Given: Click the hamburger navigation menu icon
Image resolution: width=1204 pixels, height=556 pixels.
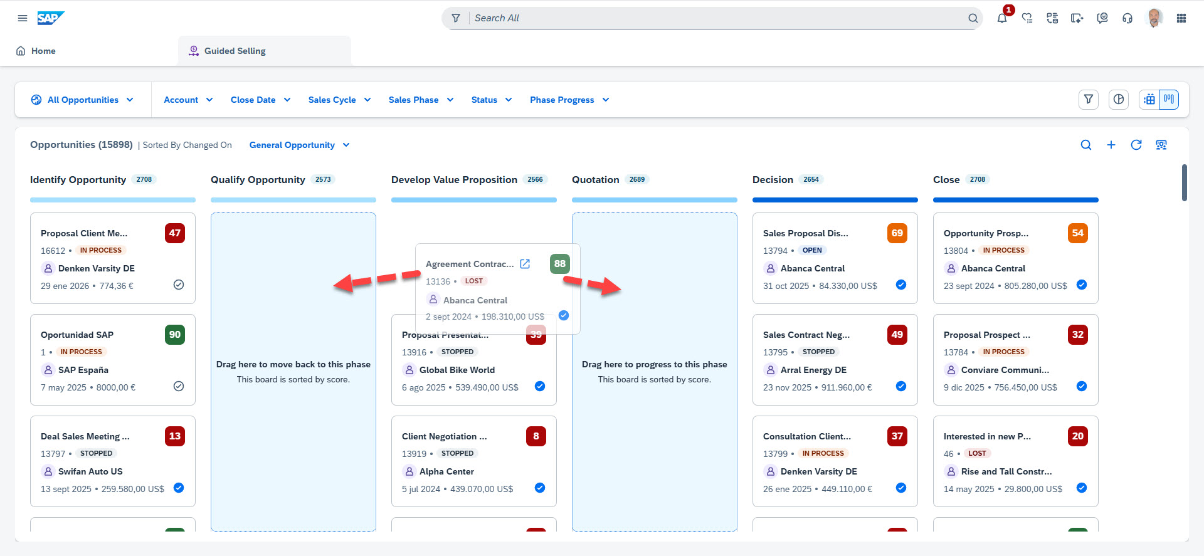Looking at the screenshot, I should [x=23, y=18].
